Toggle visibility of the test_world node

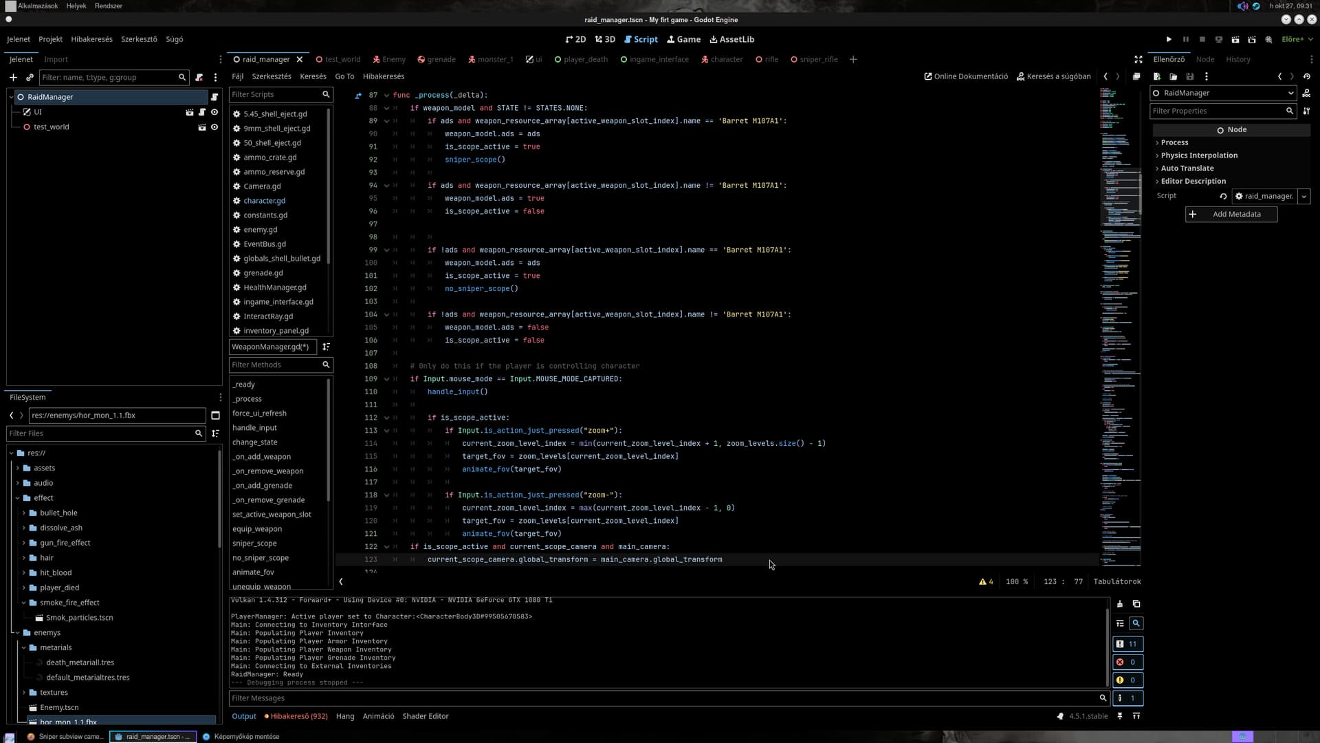(214, 127)
